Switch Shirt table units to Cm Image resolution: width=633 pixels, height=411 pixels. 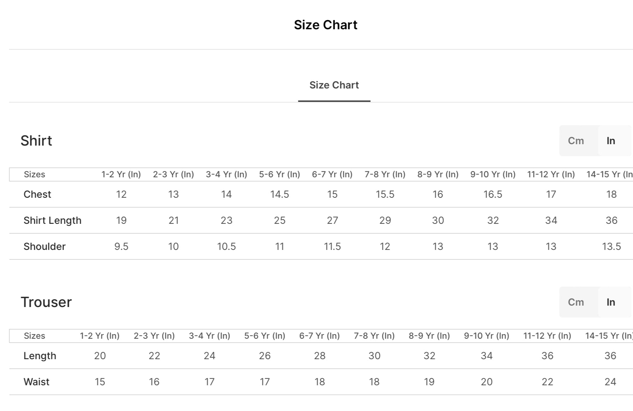coord(576,141)
